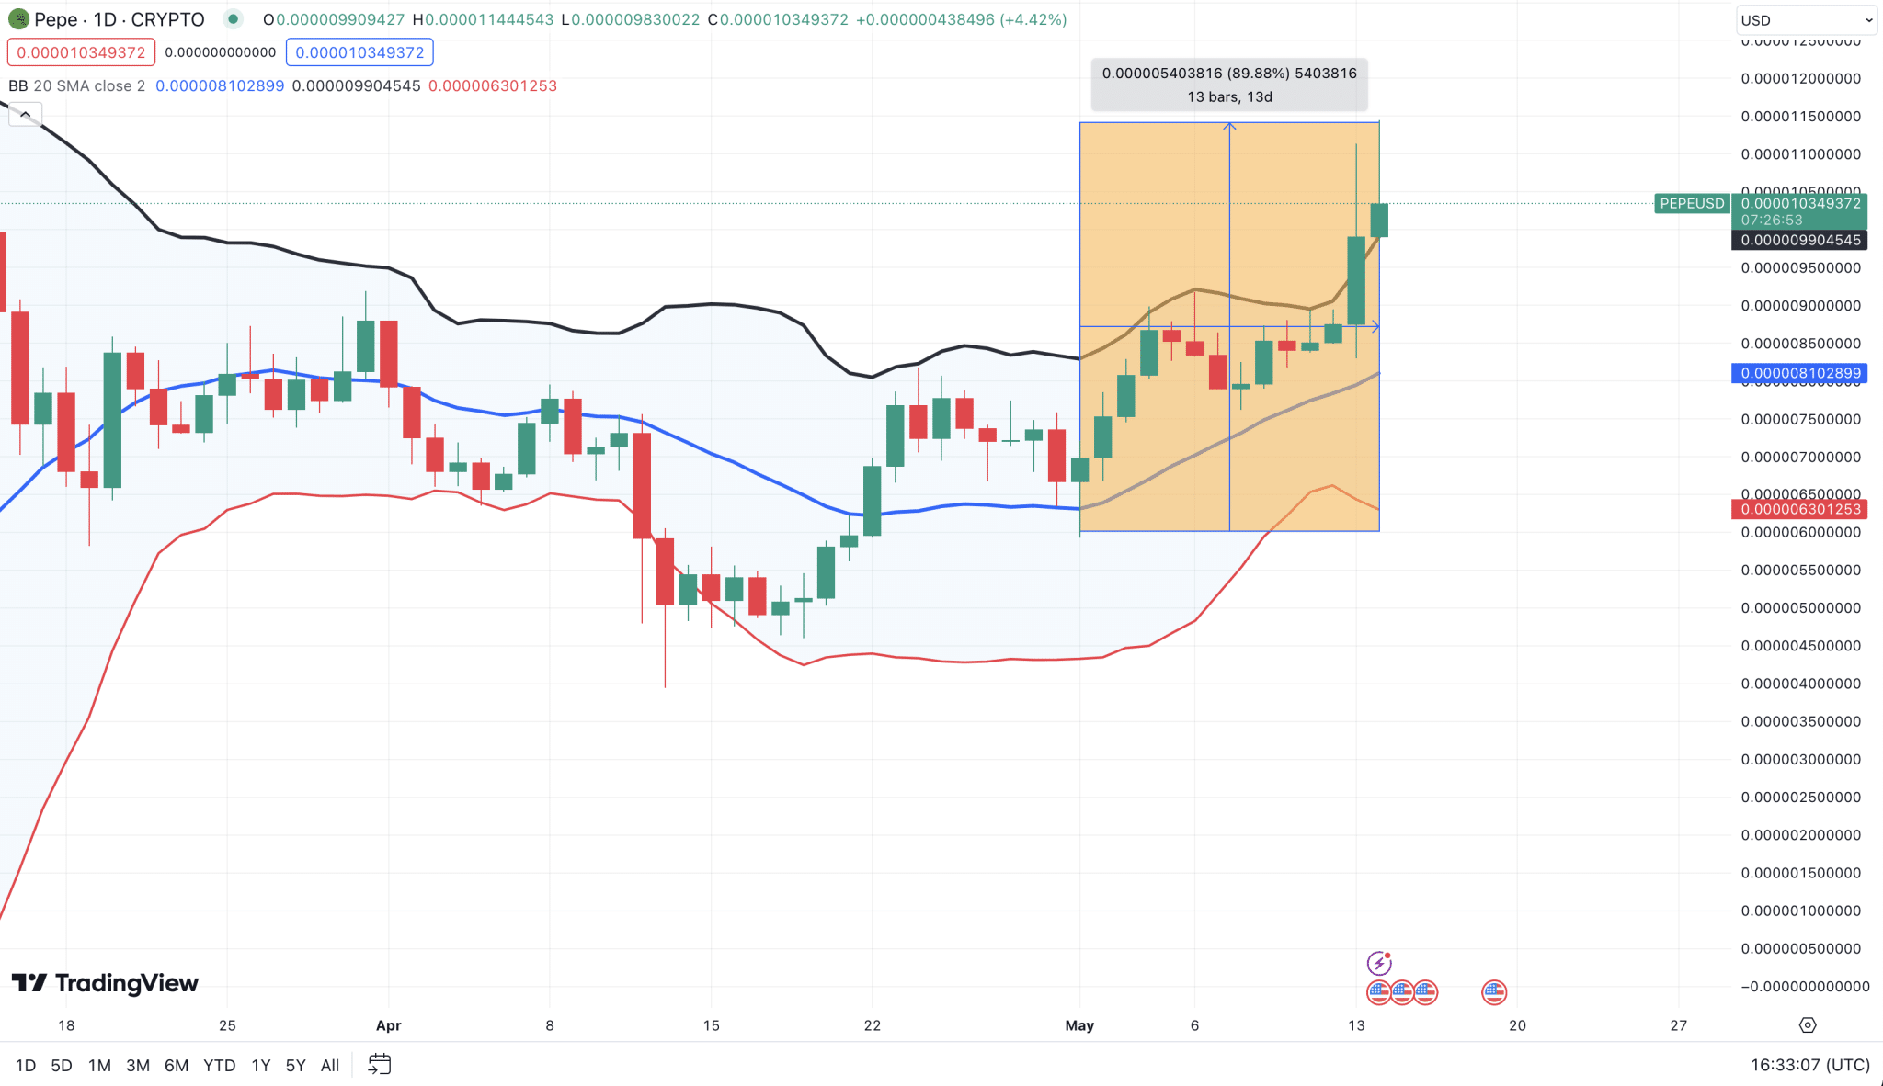Click the open value O0.000009909427
The height and width of the screenshot is (1086, 1883).
point(334,19)
